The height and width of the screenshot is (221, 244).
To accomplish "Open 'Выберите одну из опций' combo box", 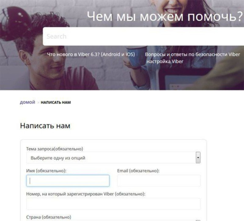I will pos(113,158).
